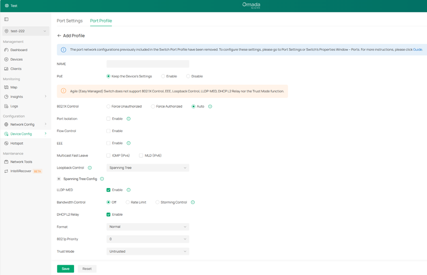Open the Loopback Control dropdown

148,168
